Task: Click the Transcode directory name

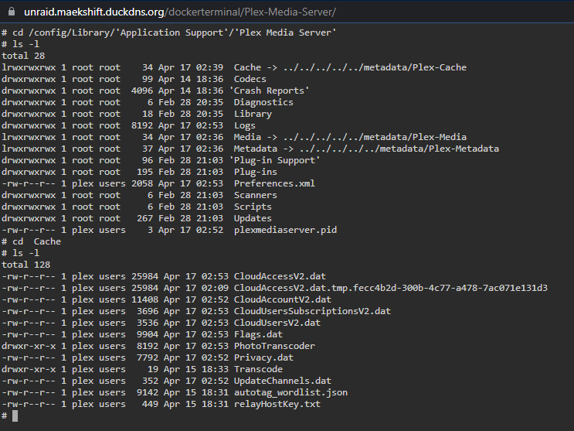Action: tap(259, 369)
